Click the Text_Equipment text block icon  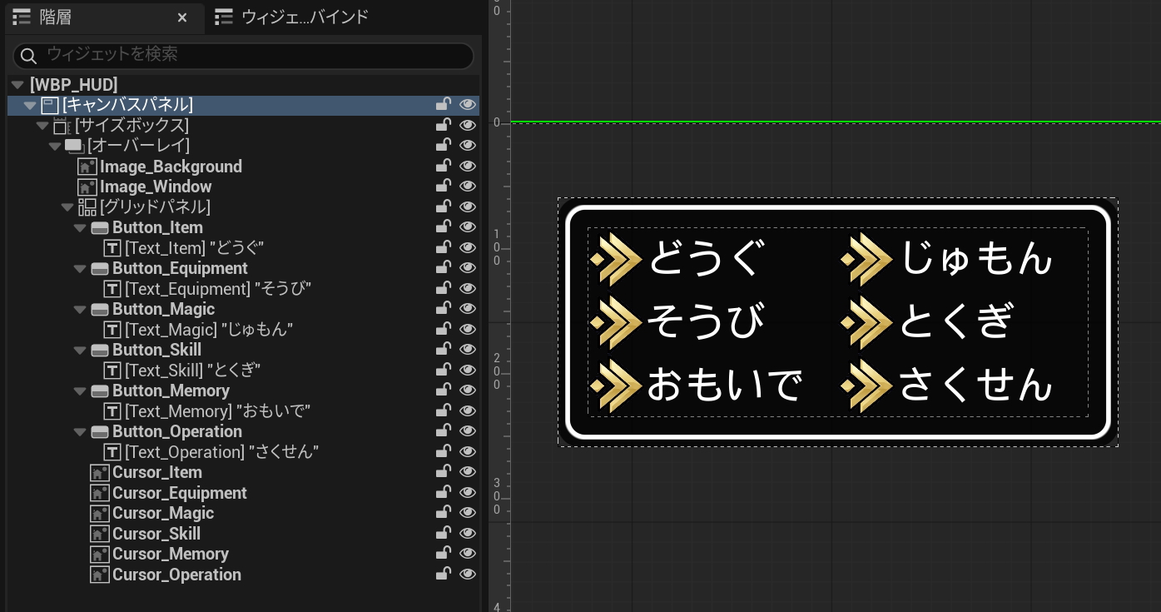[112, 289]
